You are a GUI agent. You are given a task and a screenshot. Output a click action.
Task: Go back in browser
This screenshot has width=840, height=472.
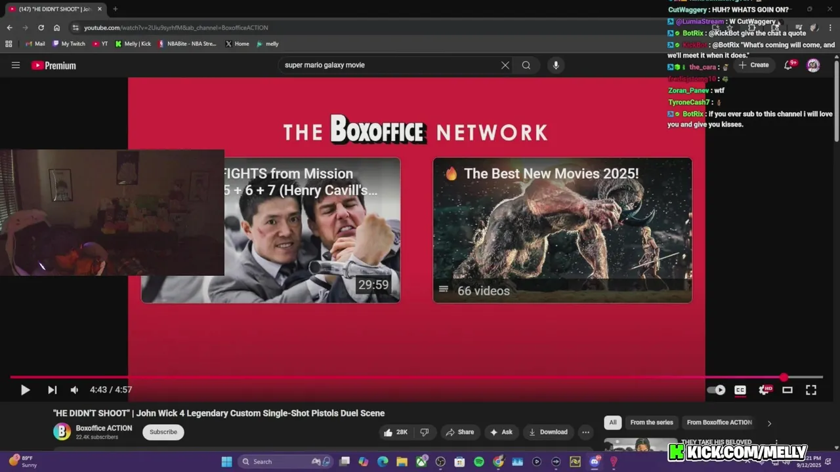point(9,28)
